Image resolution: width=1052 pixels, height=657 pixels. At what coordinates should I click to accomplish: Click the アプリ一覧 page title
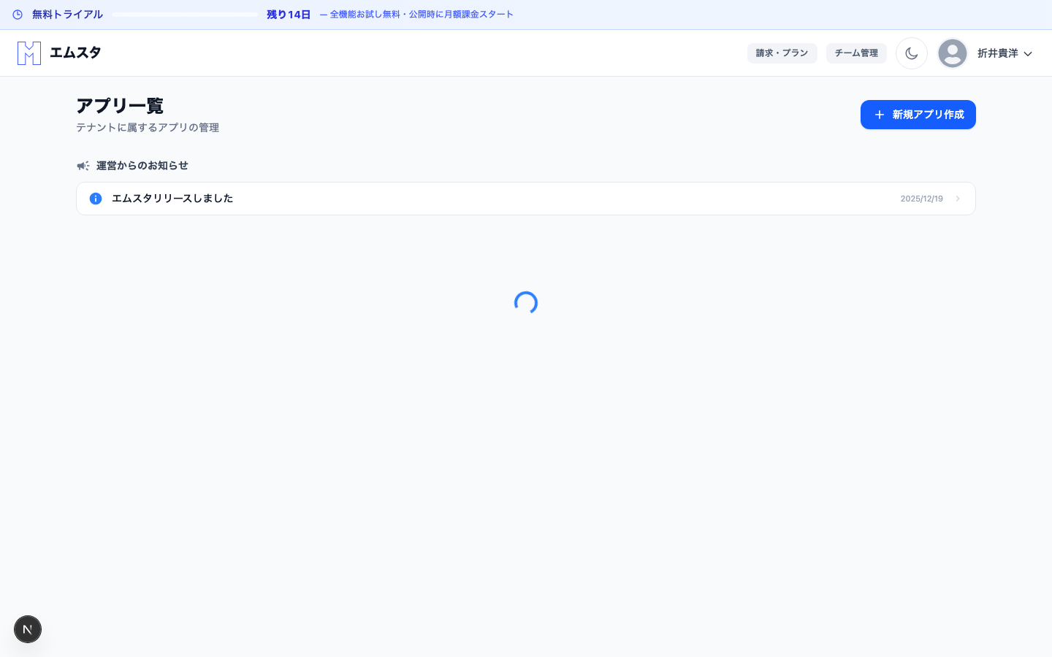click(120, 106)
